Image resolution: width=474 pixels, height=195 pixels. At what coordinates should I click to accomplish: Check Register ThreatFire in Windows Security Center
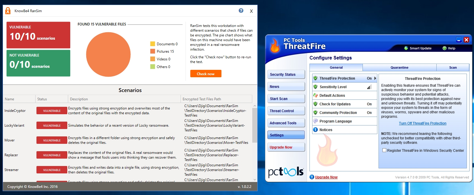tap(384, 150)
